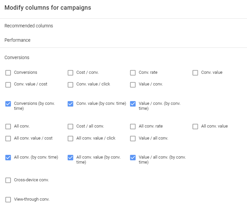This screenshot has width=247, height=206.
Task: Disable Conv. value (by conv. time)
Action: [x=70, y=104]
